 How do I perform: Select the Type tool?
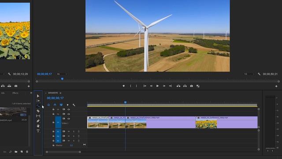pyautogui.click(x=38, y=131)
